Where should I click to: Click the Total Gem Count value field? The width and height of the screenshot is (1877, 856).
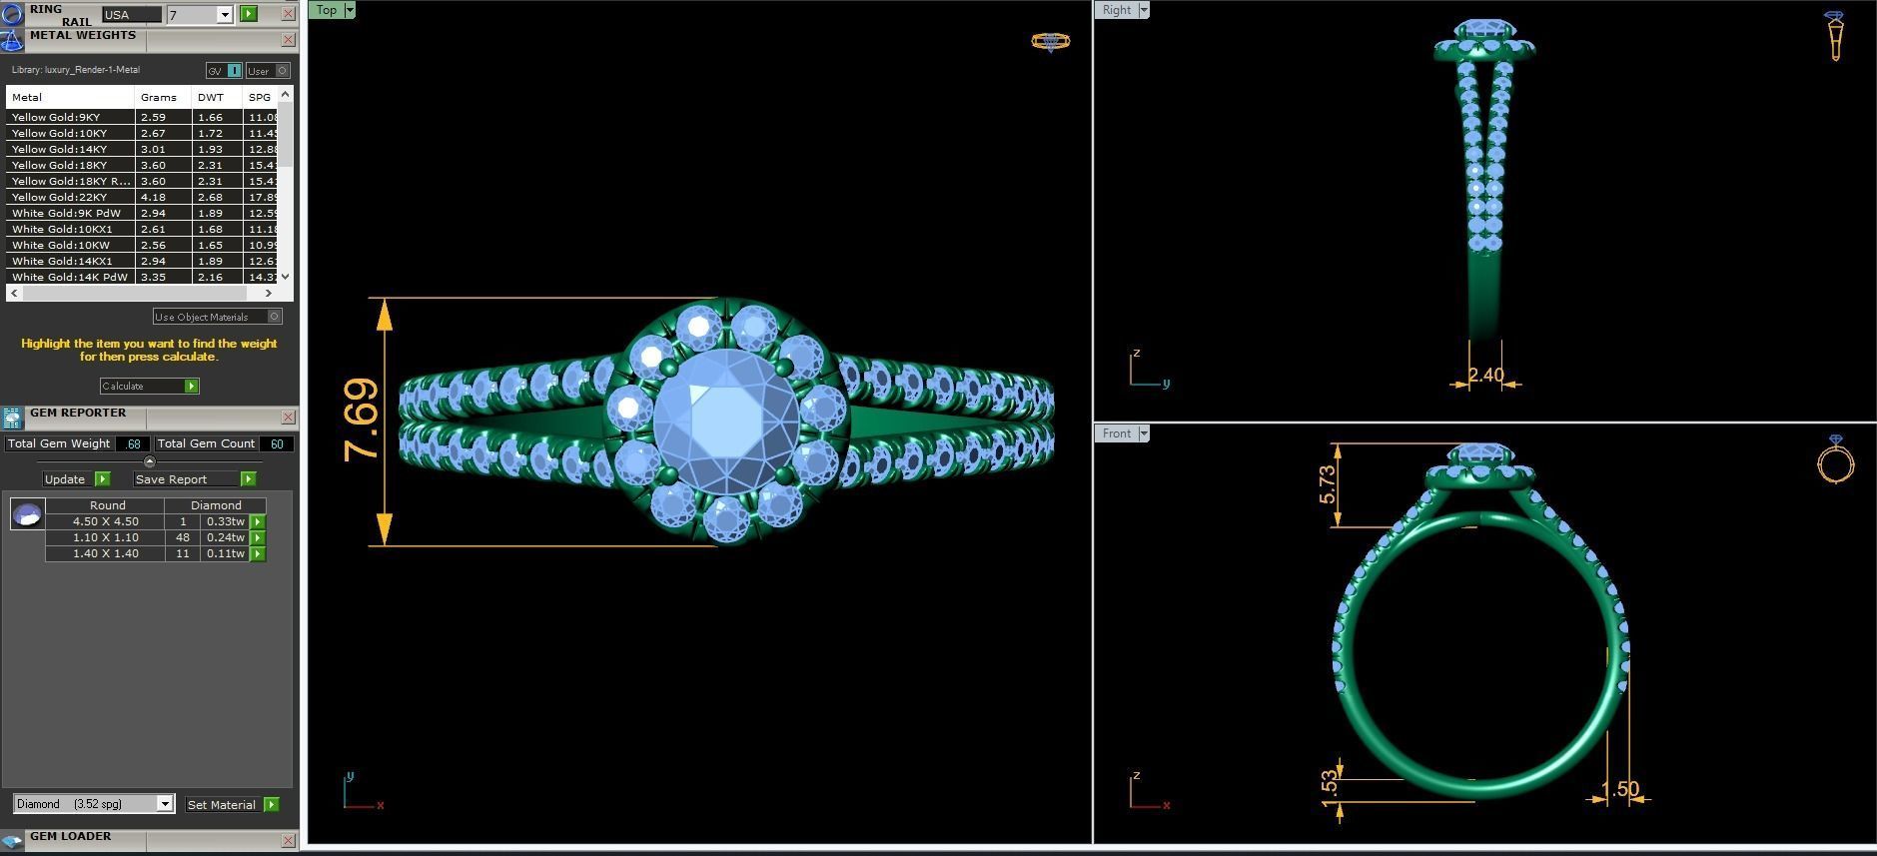[277, 443]
